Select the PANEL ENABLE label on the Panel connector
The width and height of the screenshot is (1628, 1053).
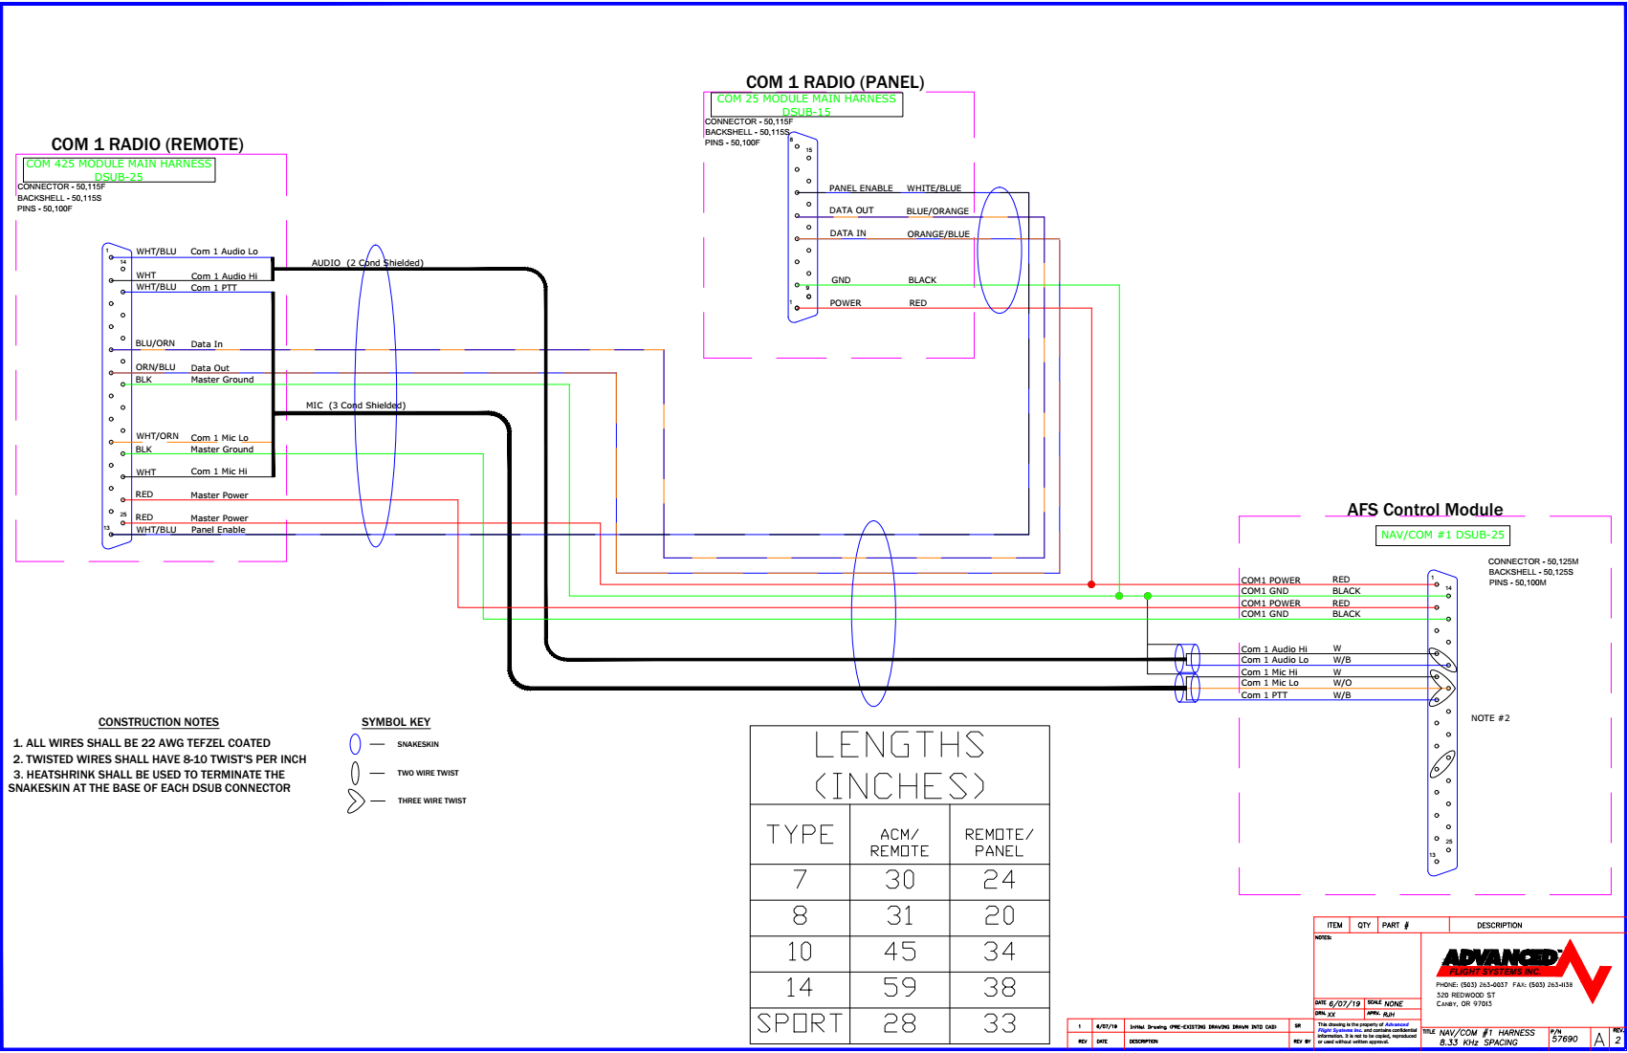click(x=861, y=188)
